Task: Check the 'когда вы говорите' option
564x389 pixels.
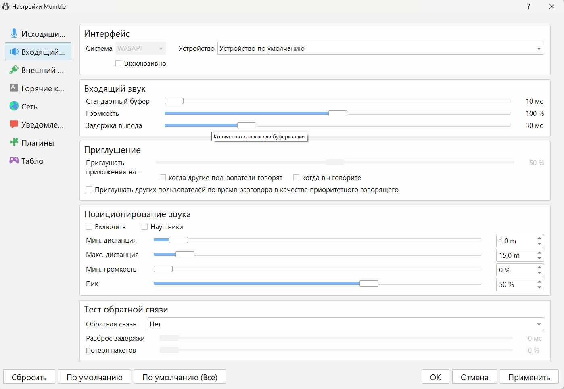Action: coord(296,178)
